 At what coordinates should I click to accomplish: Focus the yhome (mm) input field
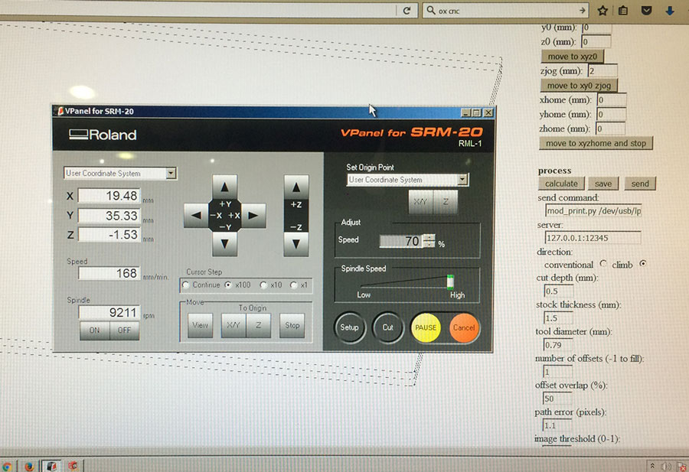(x=611, y=114)
